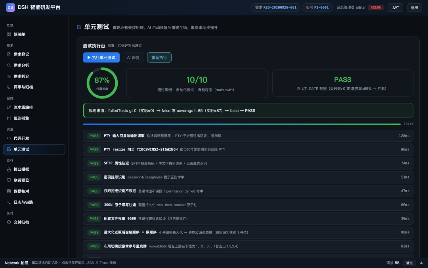
Task: Open the 权限拒绝识别不误报 test row
Action: [248, 191]
